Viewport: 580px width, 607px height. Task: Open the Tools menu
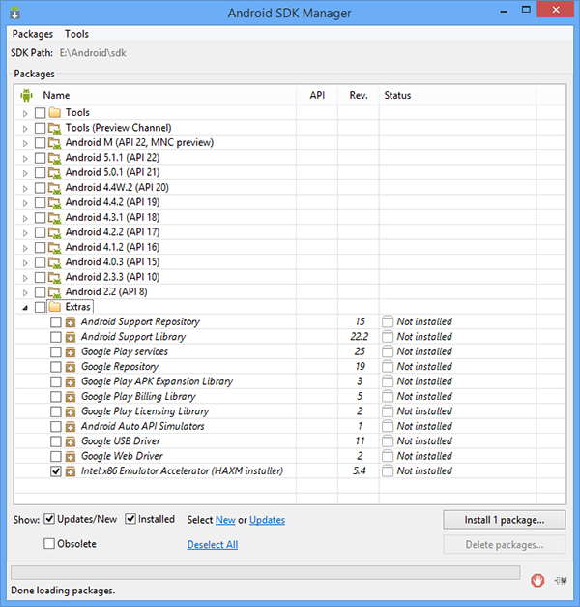[x=76, y=34]
